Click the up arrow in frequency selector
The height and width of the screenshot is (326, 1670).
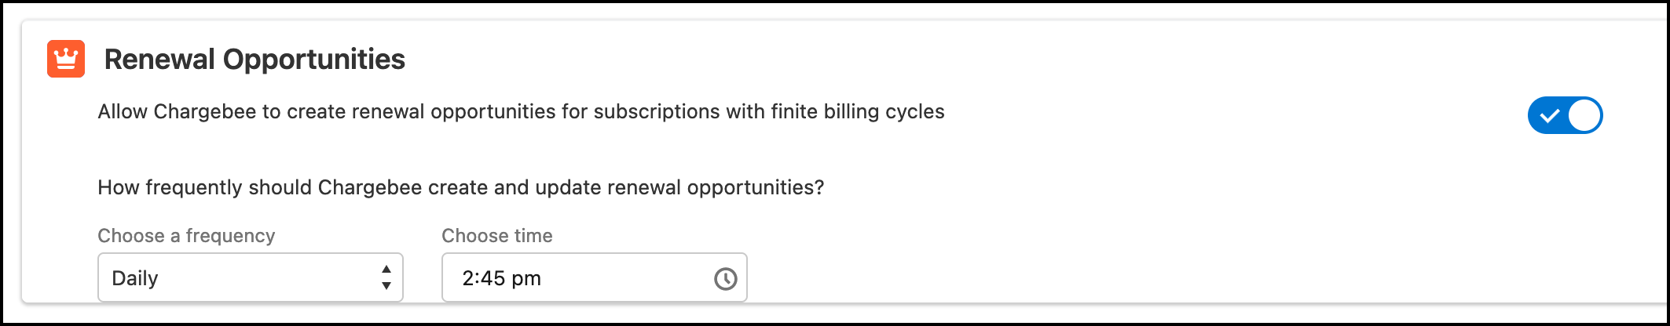(x=386, y=269)
